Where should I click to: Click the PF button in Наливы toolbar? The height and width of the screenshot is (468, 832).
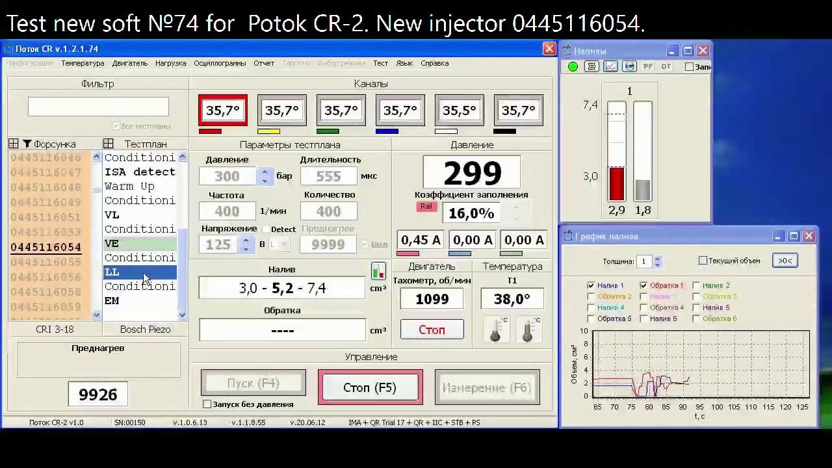tap(648, 66)
